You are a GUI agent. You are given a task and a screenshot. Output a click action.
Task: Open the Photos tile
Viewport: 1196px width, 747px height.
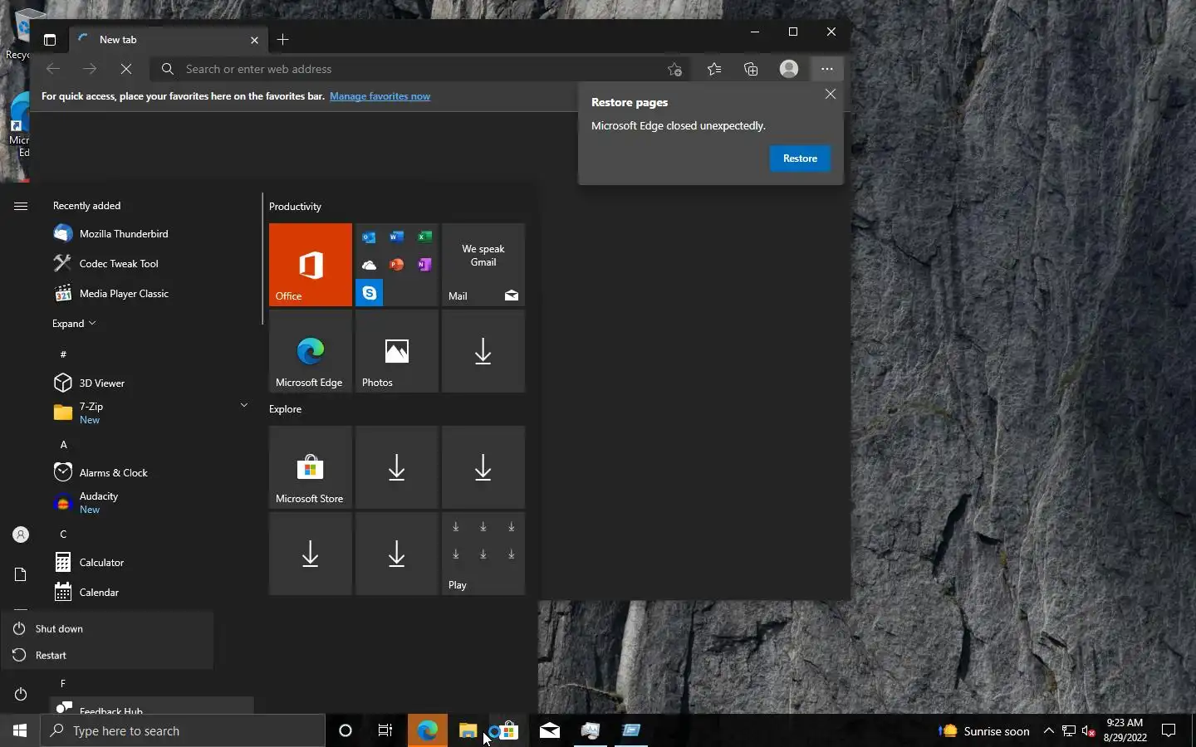point(397,351)
